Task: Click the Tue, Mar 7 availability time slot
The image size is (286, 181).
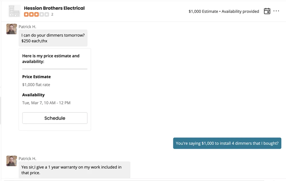Action: tap(46, 103)
